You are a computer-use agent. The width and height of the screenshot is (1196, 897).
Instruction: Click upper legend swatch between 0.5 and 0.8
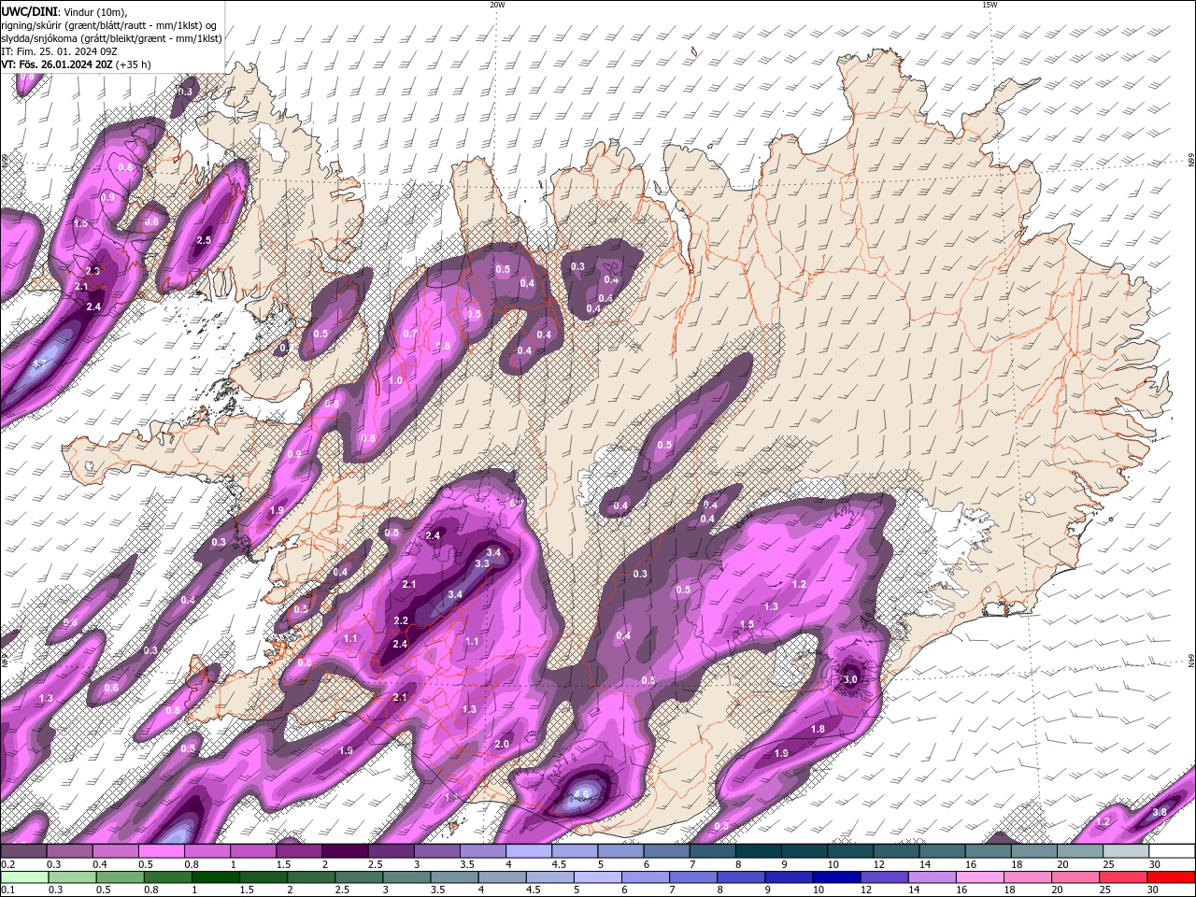(x=161, y=850)
